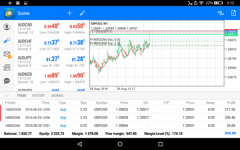
Task: Tap open price 1.28864
Action: click(122, 125)
